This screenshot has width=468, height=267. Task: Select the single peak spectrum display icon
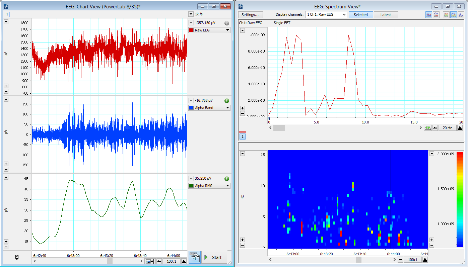(x=461, y=15)
